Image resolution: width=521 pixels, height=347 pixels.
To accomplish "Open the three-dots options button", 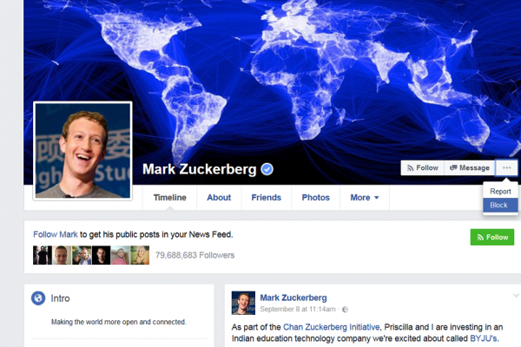I will click(x=506, y=167).
